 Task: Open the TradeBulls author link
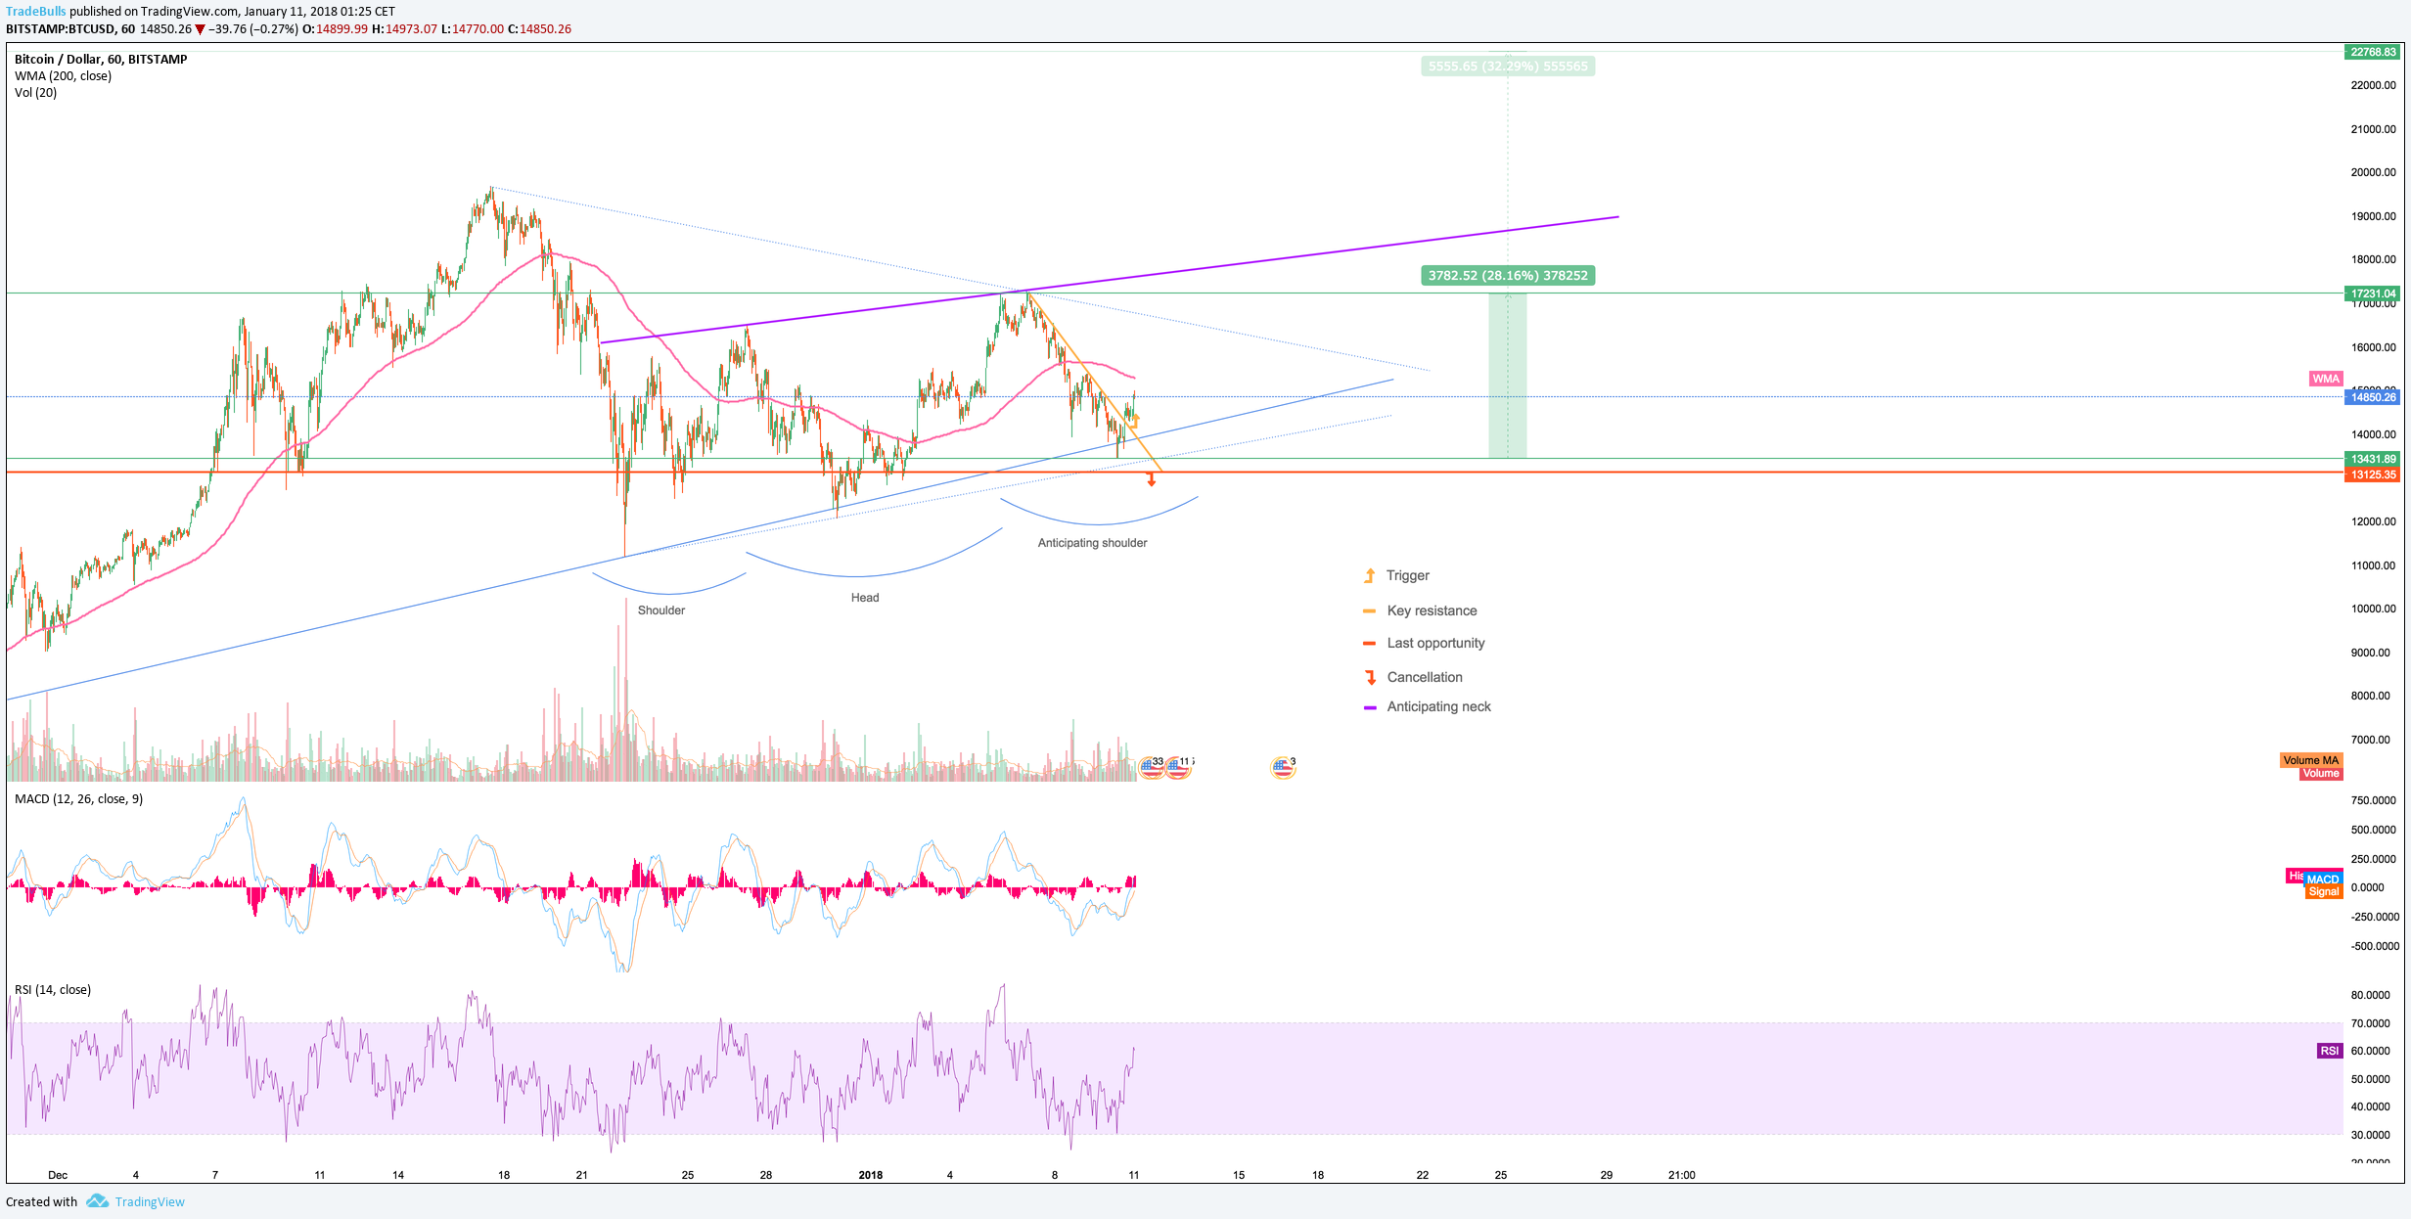point(36,12)
